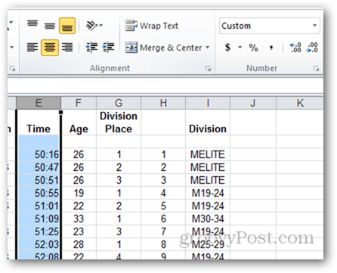The height and width of the screenshot is (273, 337).
Task: Click MELITE cell in 50:16 row
Action: click(x=208, y=154)
